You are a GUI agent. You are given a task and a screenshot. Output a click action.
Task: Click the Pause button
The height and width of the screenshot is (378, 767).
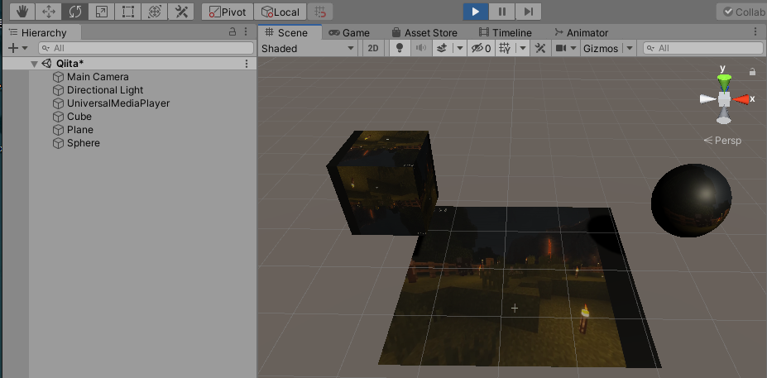pyautogui.click(x=502, y=12)
